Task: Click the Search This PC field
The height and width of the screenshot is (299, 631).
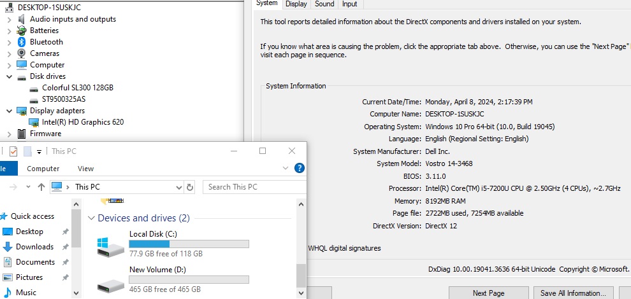Action: pyautogui.click(x=249, y=187)
